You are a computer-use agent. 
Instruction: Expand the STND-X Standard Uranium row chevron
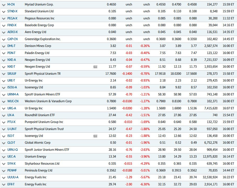(x=4, y=12)
